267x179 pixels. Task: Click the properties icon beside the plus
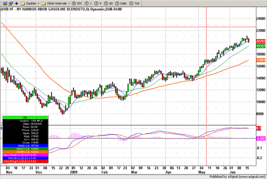pos(10,3)
